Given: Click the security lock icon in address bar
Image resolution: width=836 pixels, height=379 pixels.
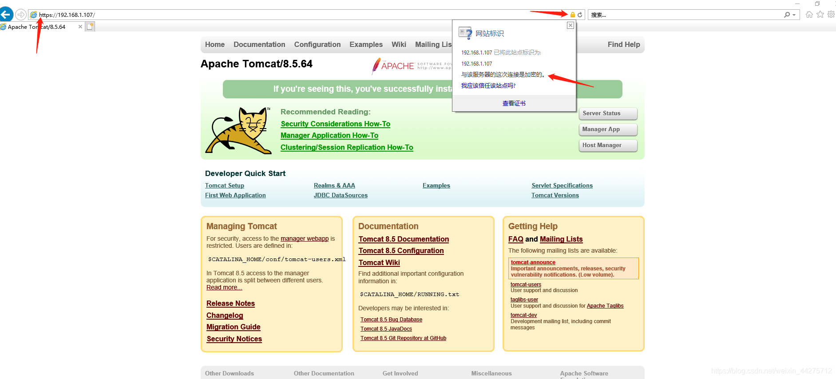Looking at the screenshot, I should click(573, 15).
